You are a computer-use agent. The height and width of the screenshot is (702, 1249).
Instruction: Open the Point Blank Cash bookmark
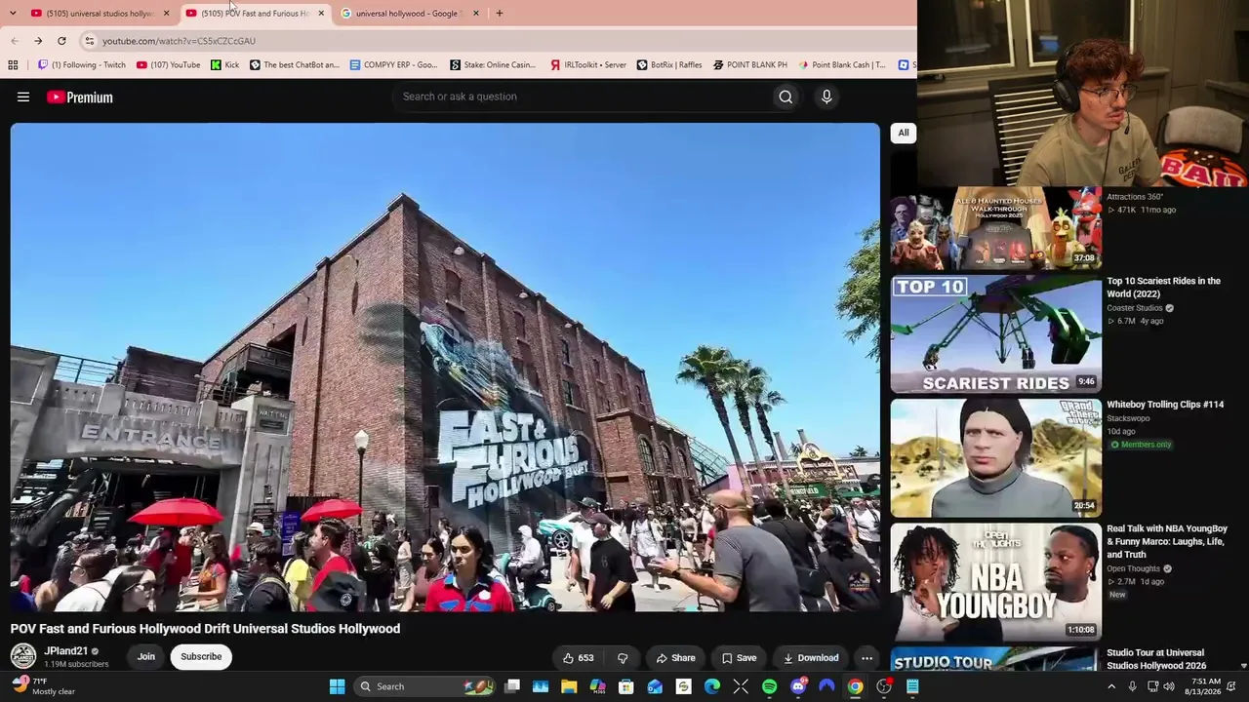point(842,65)
